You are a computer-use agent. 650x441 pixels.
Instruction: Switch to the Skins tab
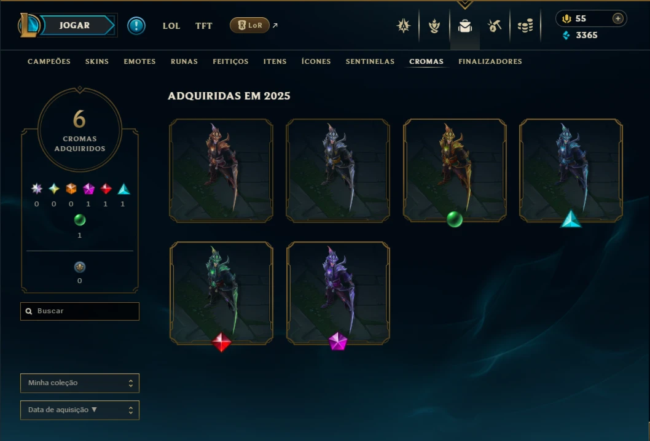97,61
